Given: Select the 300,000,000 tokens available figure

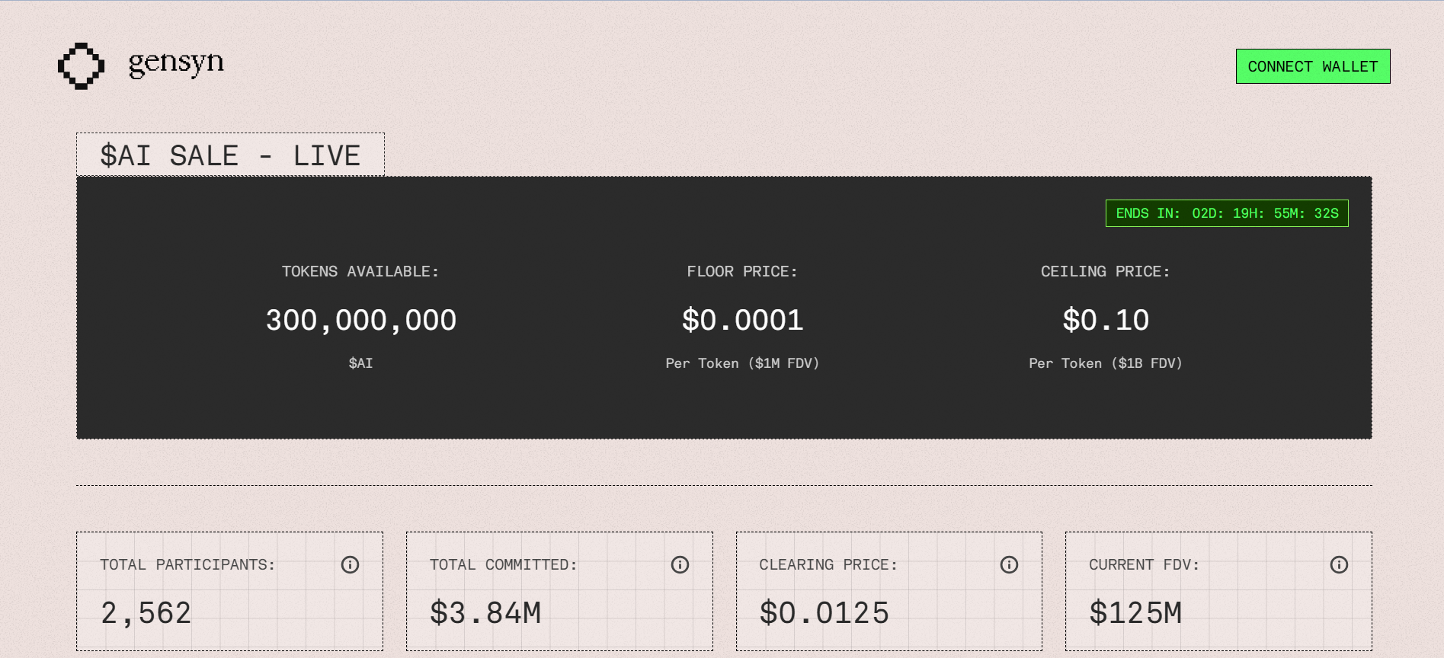Looking at the screenshot, I should point(361,320).
